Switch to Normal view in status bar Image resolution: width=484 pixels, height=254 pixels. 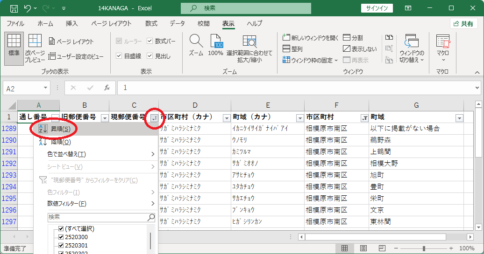point(344,248)
